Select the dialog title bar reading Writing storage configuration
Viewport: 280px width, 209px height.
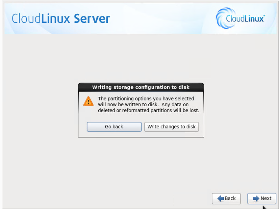point(140,87)
